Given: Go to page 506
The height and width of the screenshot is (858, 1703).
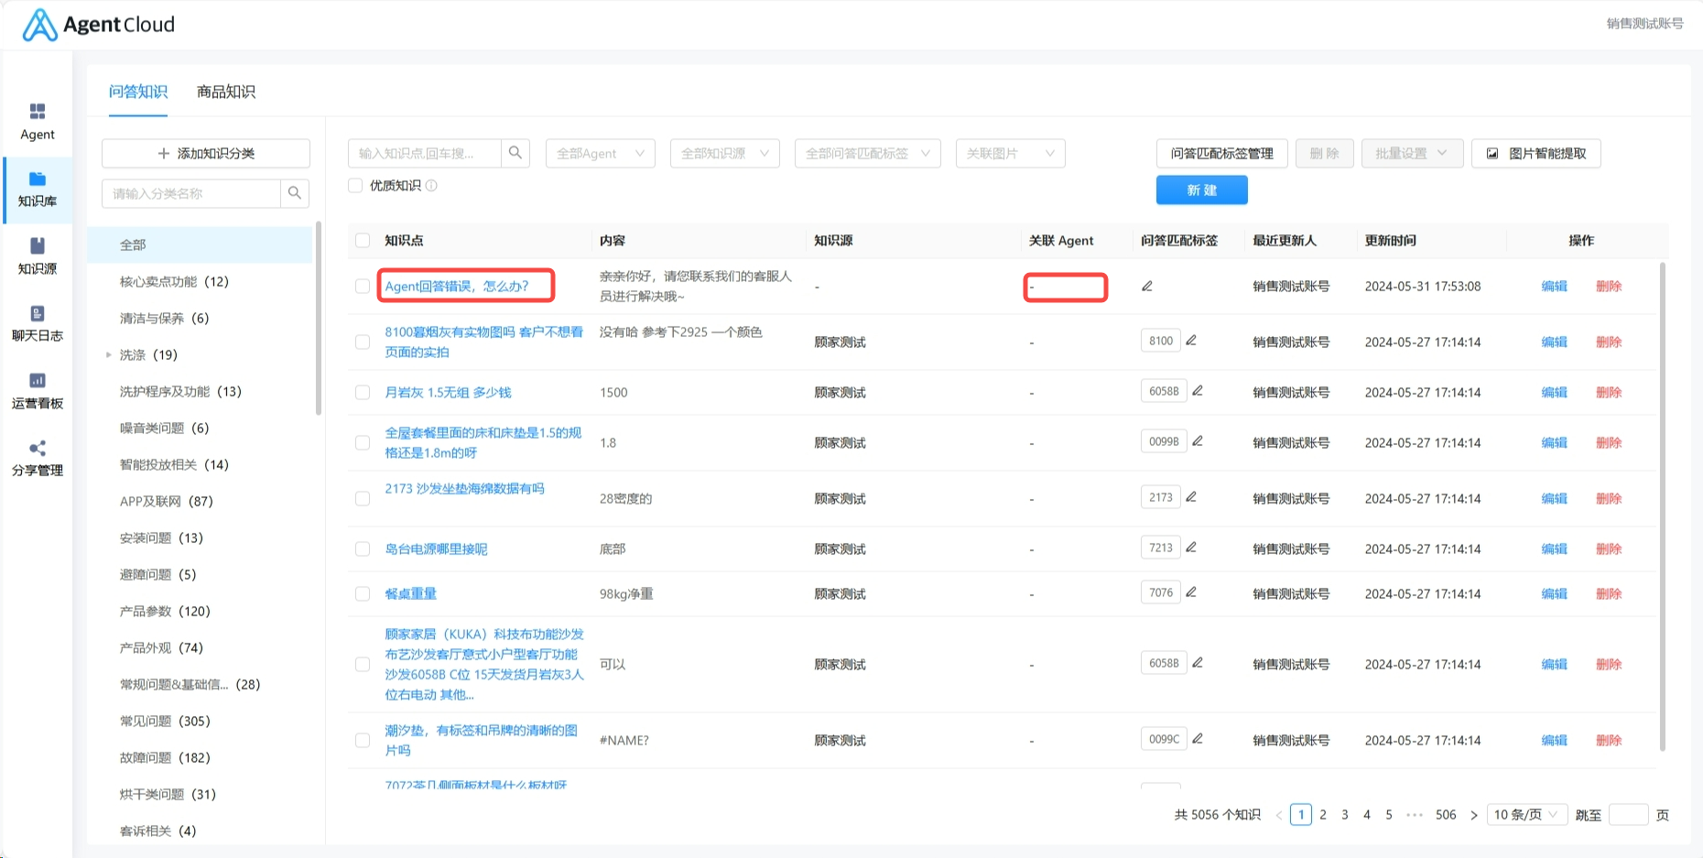Looking at the screenshot, I should tap(1446, 815).
